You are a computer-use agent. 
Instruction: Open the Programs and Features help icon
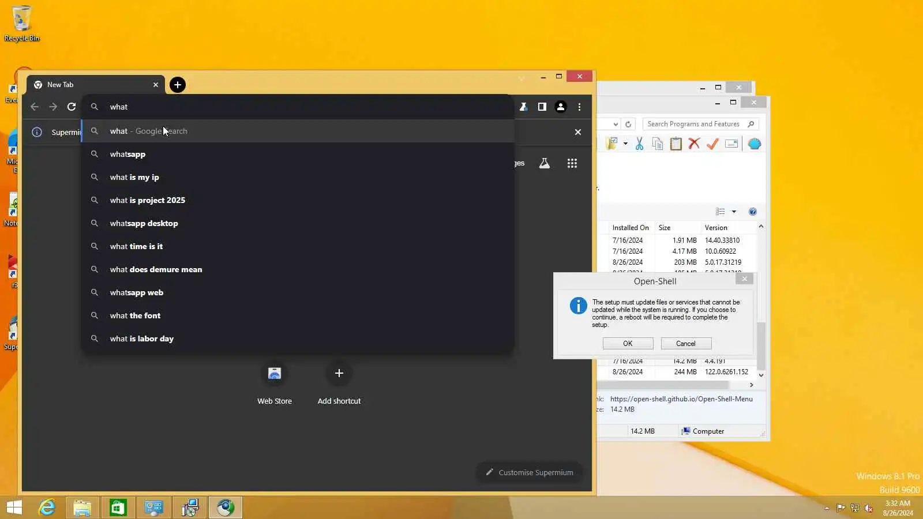pyautogui.click(x=752, y=212)
